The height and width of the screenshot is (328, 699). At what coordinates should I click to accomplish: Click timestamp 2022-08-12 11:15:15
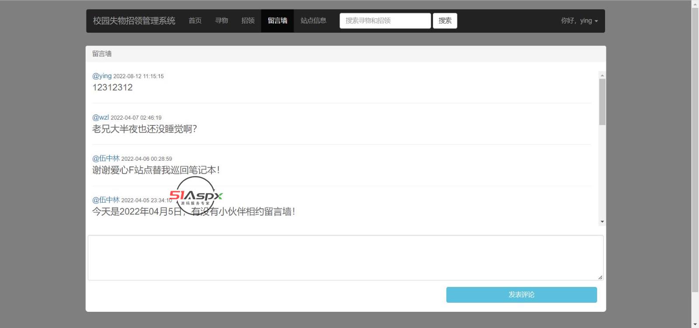click(x=138, y=76)
